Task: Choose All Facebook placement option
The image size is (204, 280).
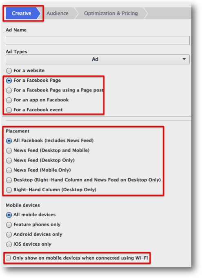Action: 9,141
